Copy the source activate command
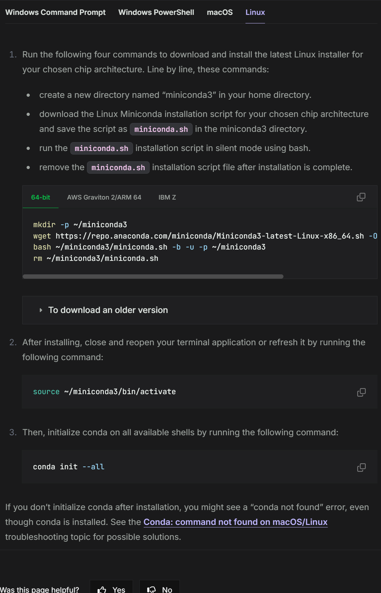381x593 pixels. [361, 392]
